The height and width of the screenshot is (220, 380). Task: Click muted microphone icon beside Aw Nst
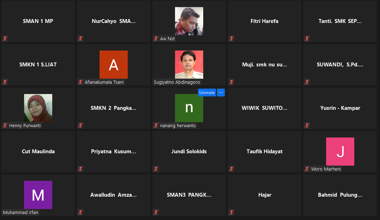pyautogui.click(x=156, y=38)
